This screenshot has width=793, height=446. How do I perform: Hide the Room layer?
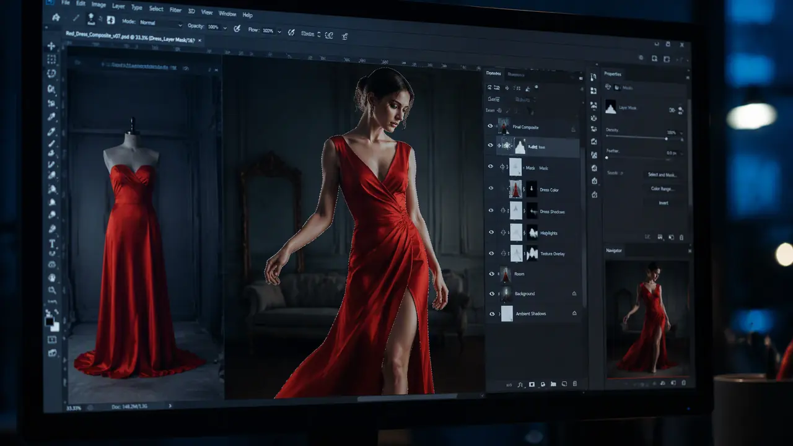[492, 273]
